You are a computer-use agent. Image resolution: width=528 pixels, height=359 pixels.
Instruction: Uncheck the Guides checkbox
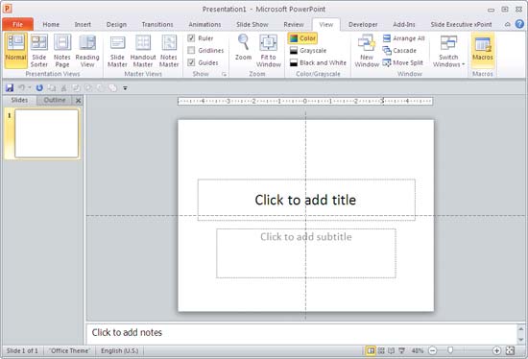[191, 62]
